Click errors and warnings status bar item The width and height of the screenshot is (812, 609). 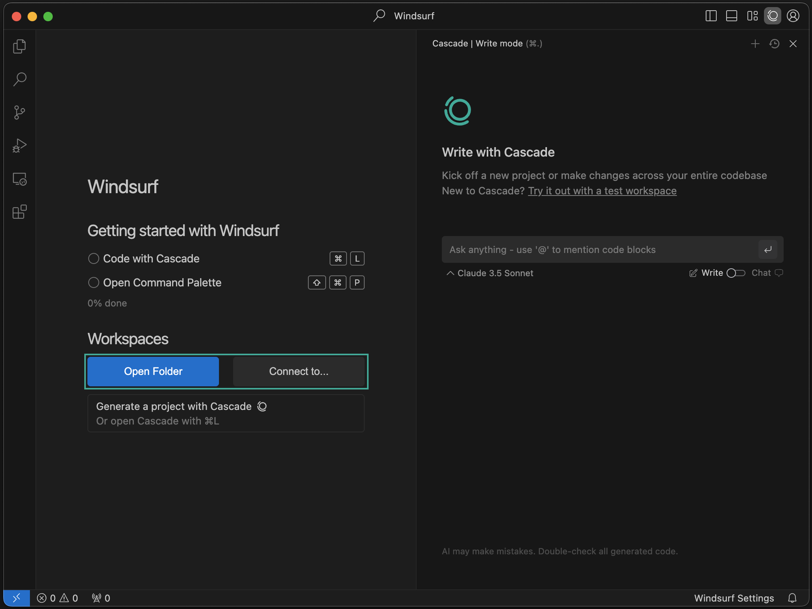[x=57, y=598]
